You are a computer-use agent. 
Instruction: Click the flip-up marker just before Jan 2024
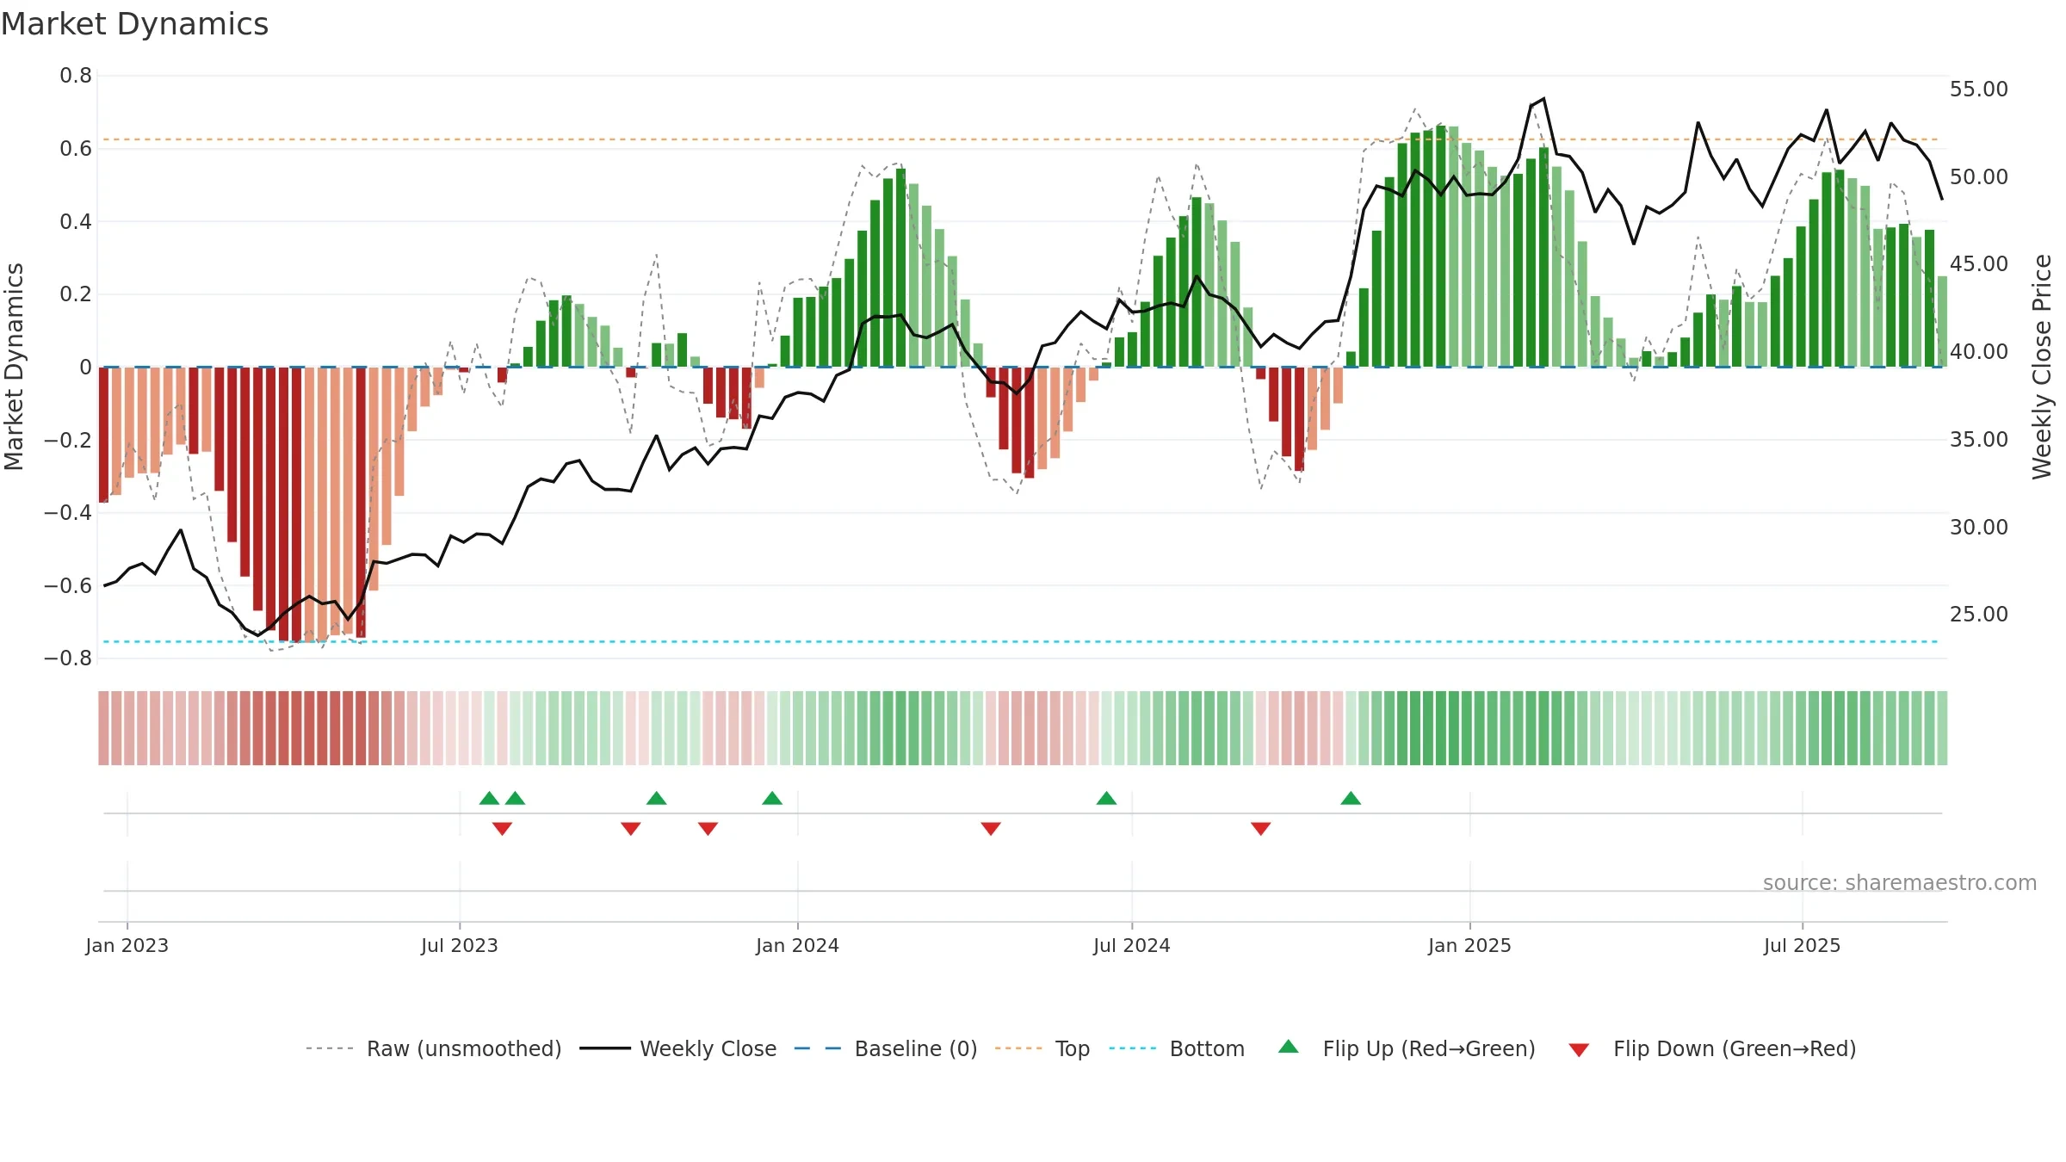click(772, 798)
